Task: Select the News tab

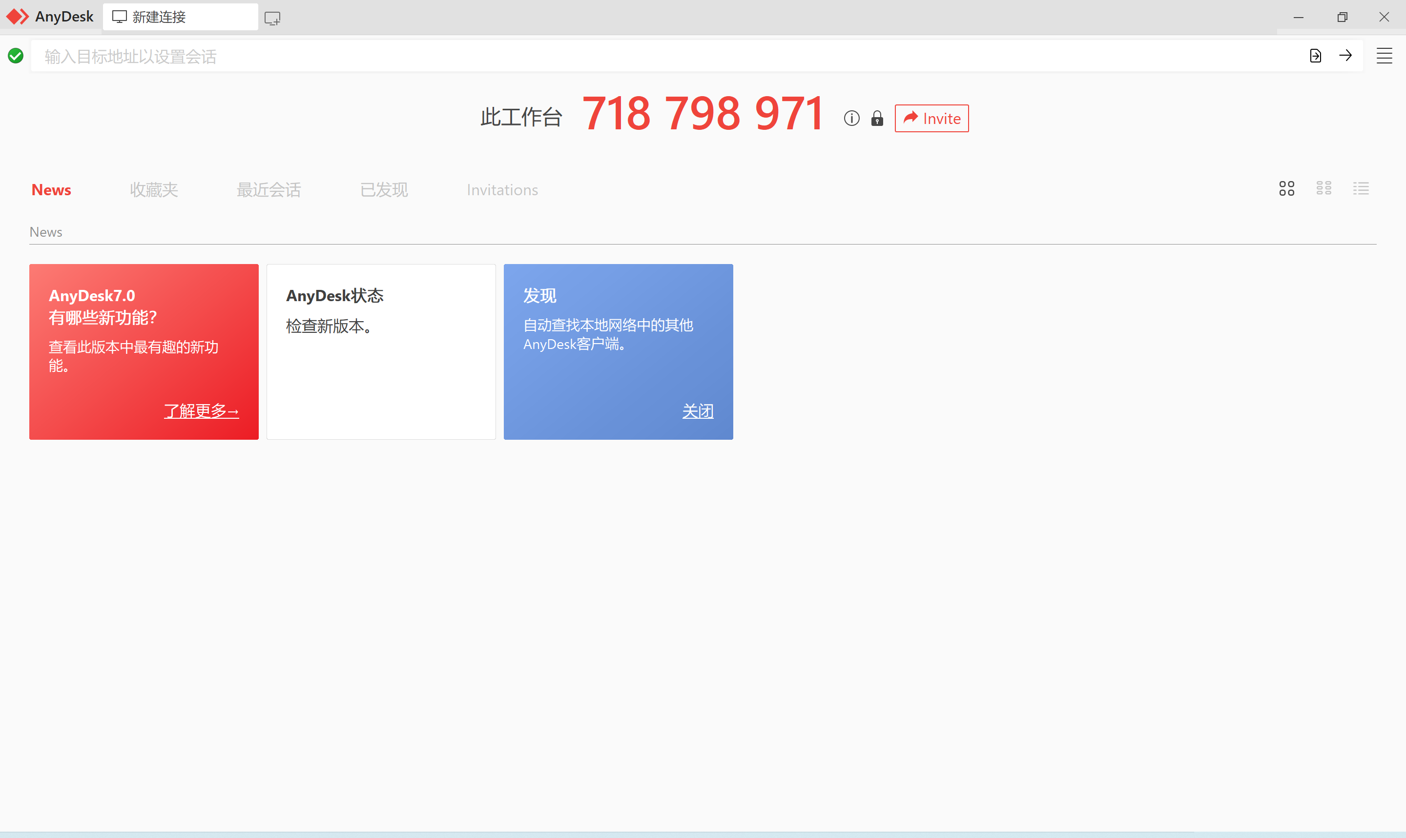Action: (51, 190)
